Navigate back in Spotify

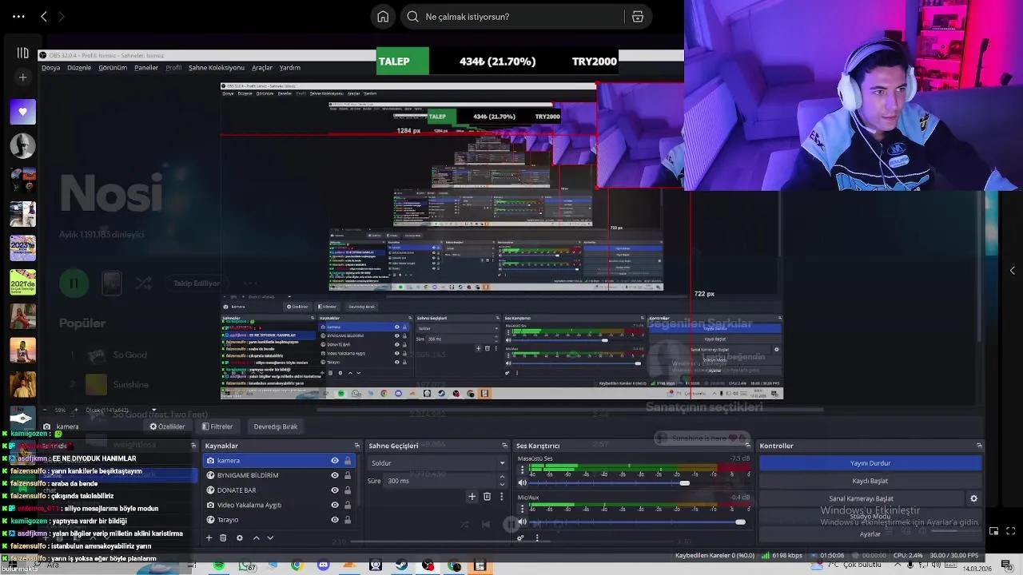click(x=44, y=16)
